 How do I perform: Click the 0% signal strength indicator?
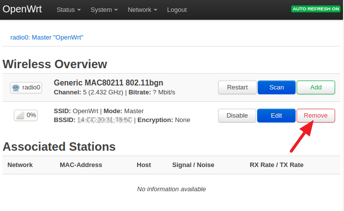point(26,115)
